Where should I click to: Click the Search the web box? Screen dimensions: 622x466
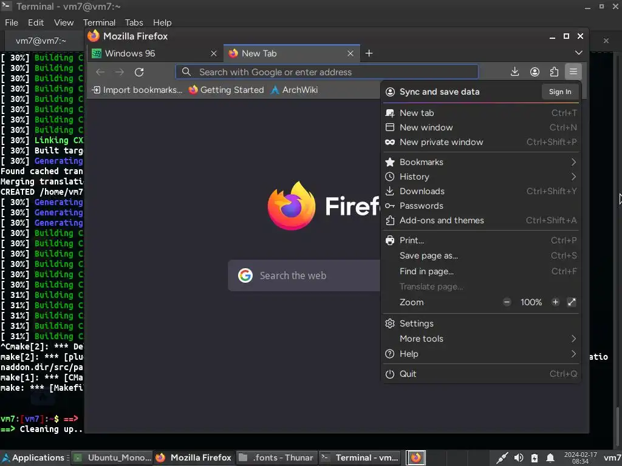[304, 275]
